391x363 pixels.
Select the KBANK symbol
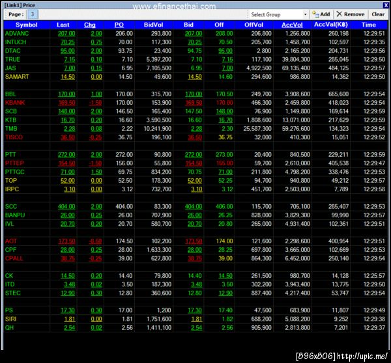[x=15, y=103]
